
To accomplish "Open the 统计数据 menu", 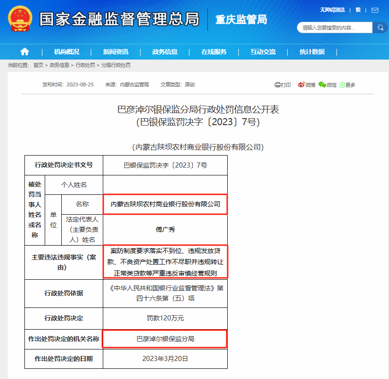I will [312, 52].
